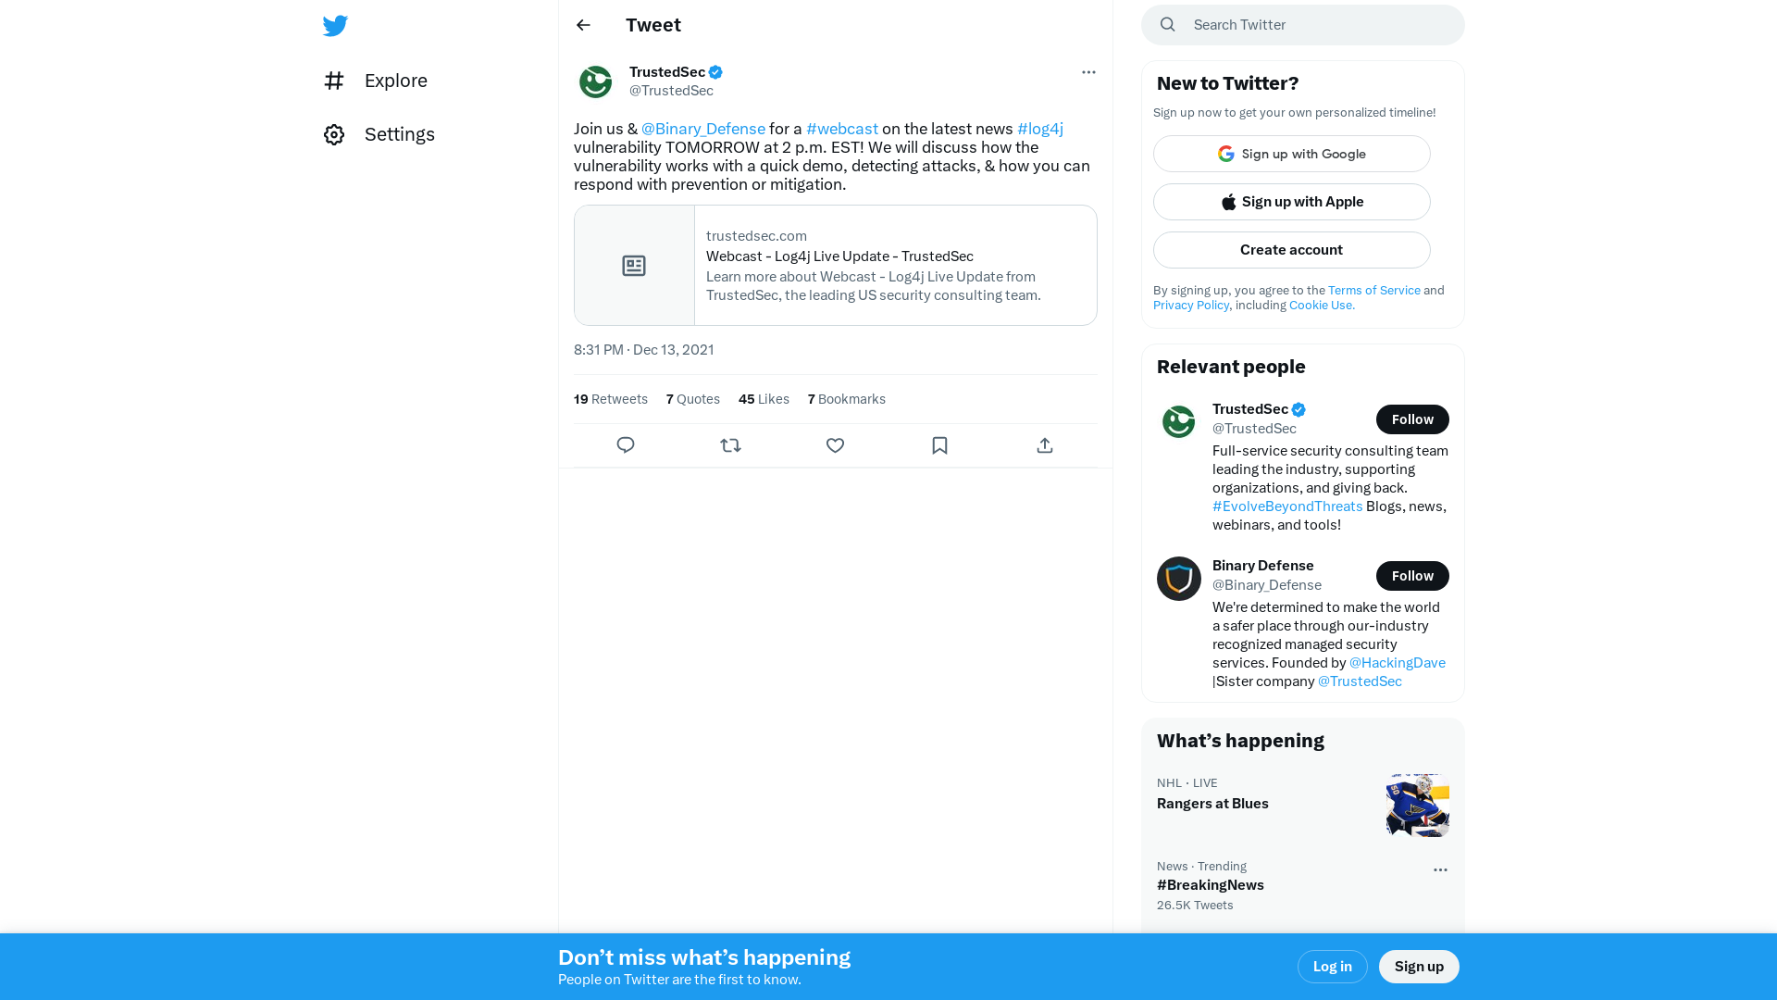
Task: Bookmark the tweet with the bookmark icon
Action: pos(939,445)
